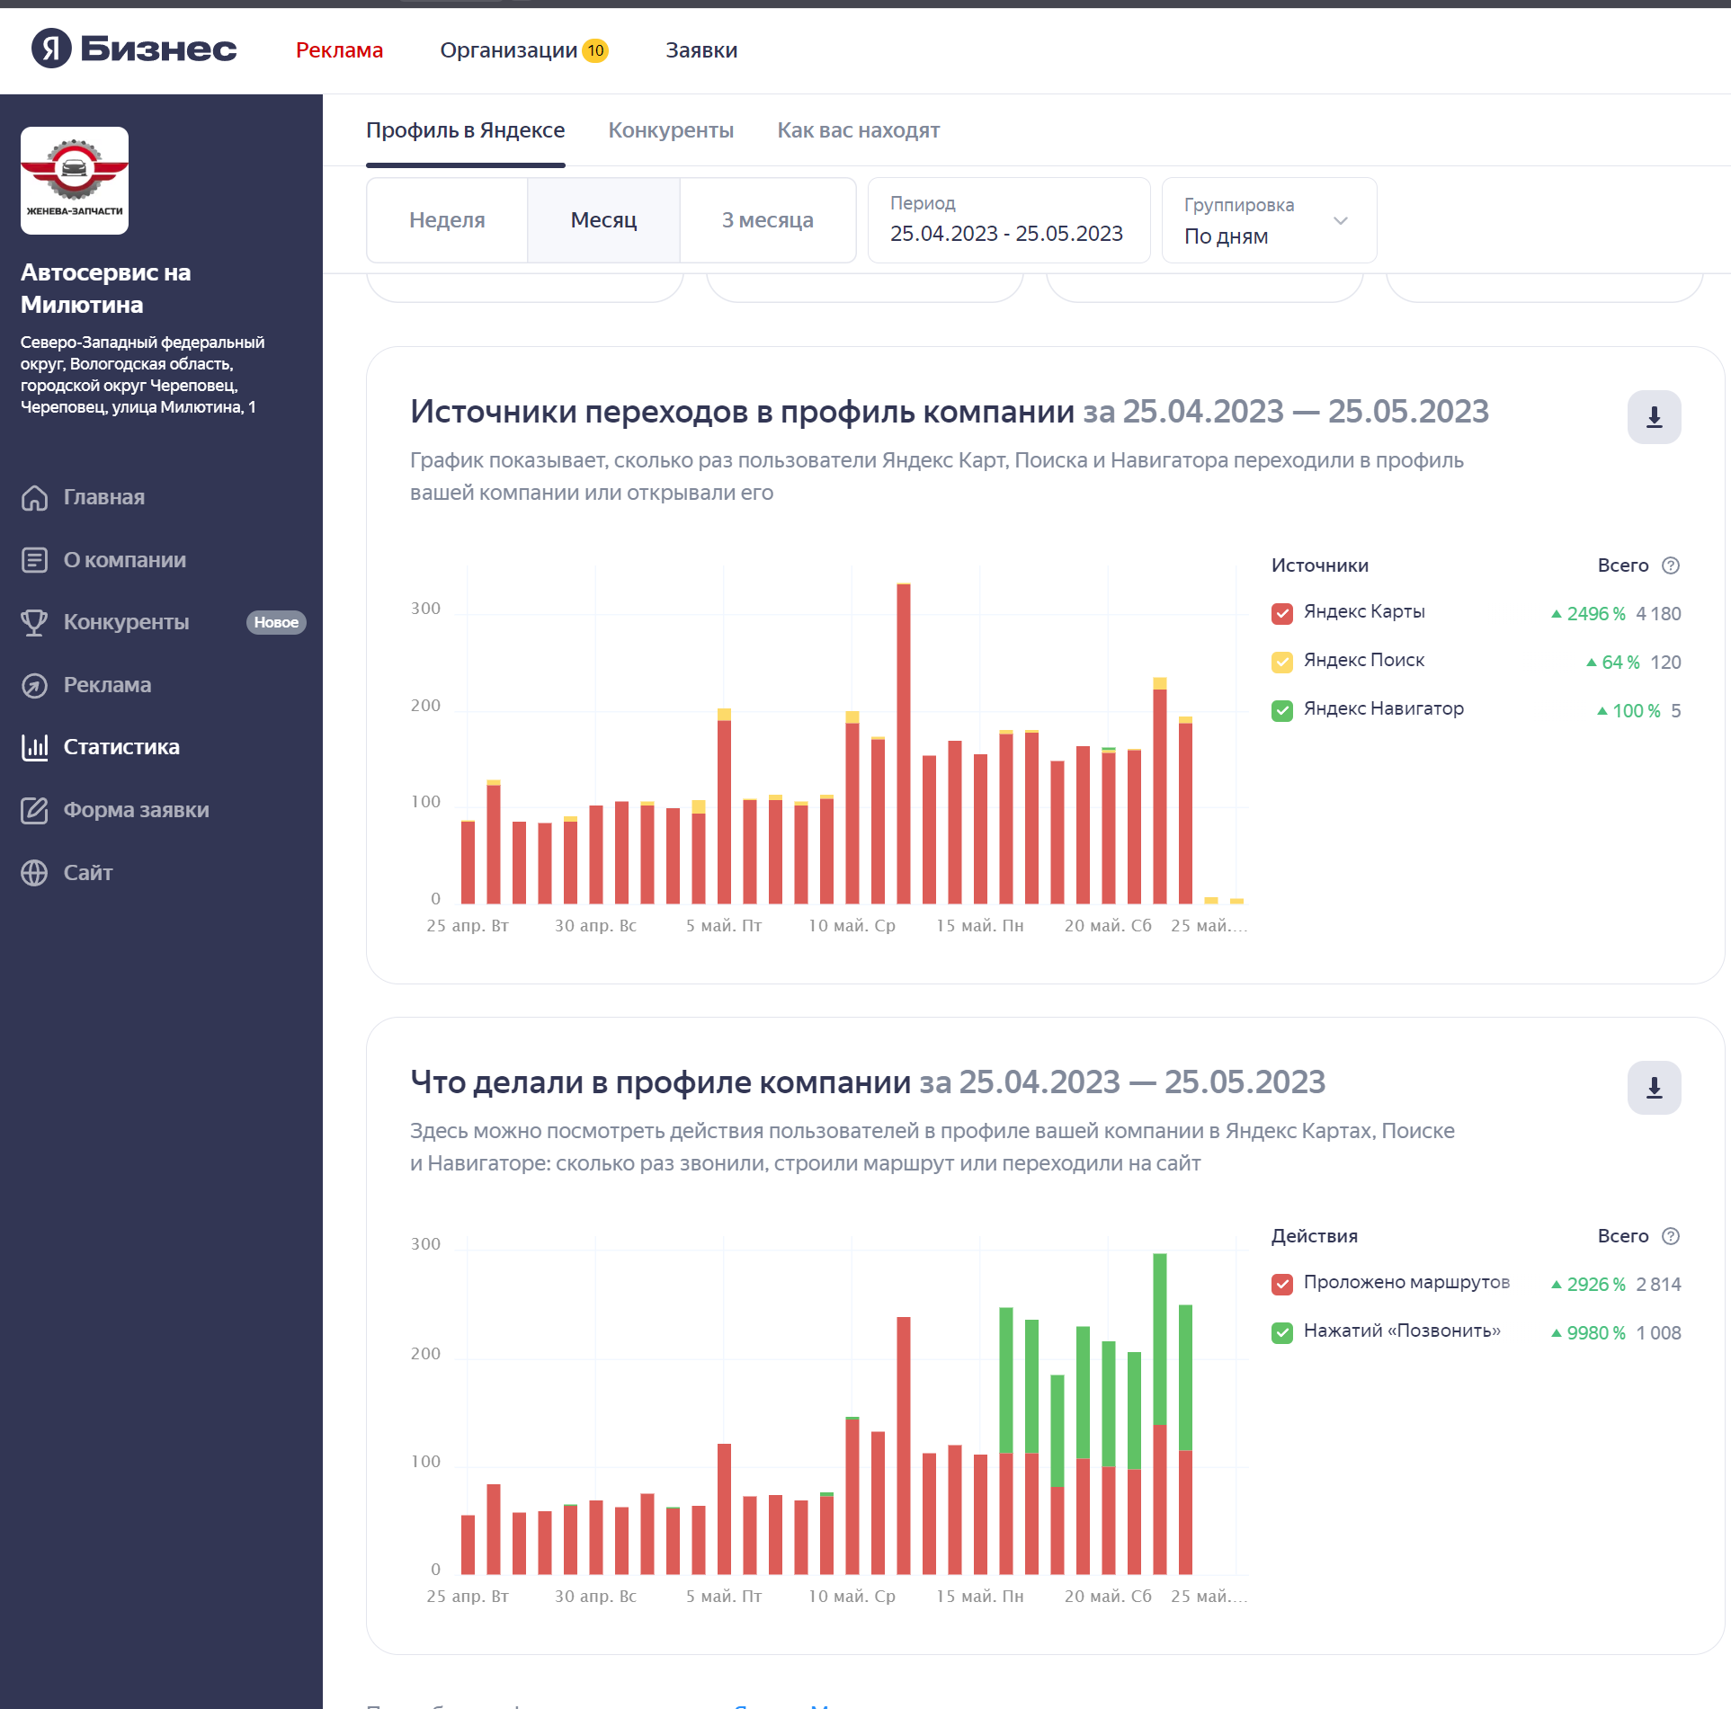Viewport: 1731px width, 1709px height.
Task: Switch to the Конкуренты tab at top
Action: (671, 130)
